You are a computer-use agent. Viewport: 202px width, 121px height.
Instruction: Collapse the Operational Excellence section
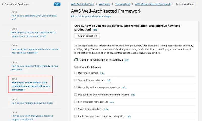tap(3, 4)
